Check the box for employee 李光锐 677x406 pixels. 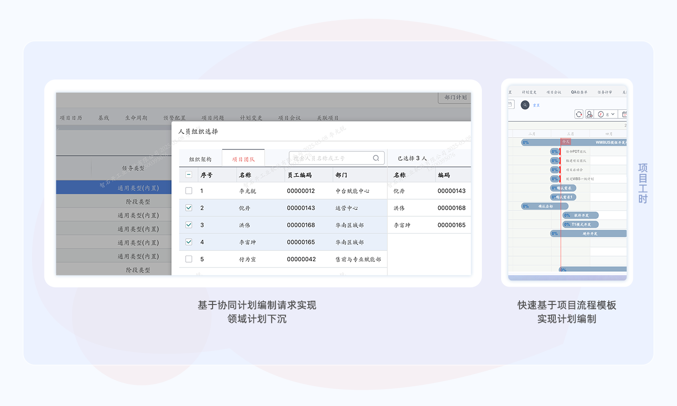point(189,191)
